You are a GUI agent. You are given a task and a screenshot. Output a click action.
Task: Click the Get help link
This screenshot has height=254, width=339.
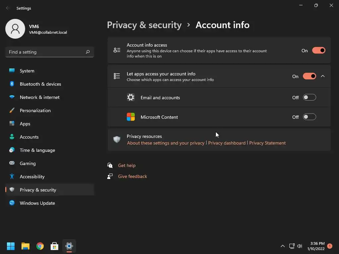(127, 165)
